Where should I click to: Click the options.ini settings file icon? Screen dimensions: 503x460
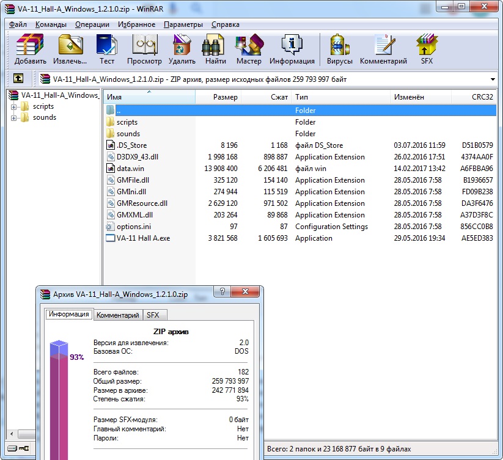coord(111,226)
